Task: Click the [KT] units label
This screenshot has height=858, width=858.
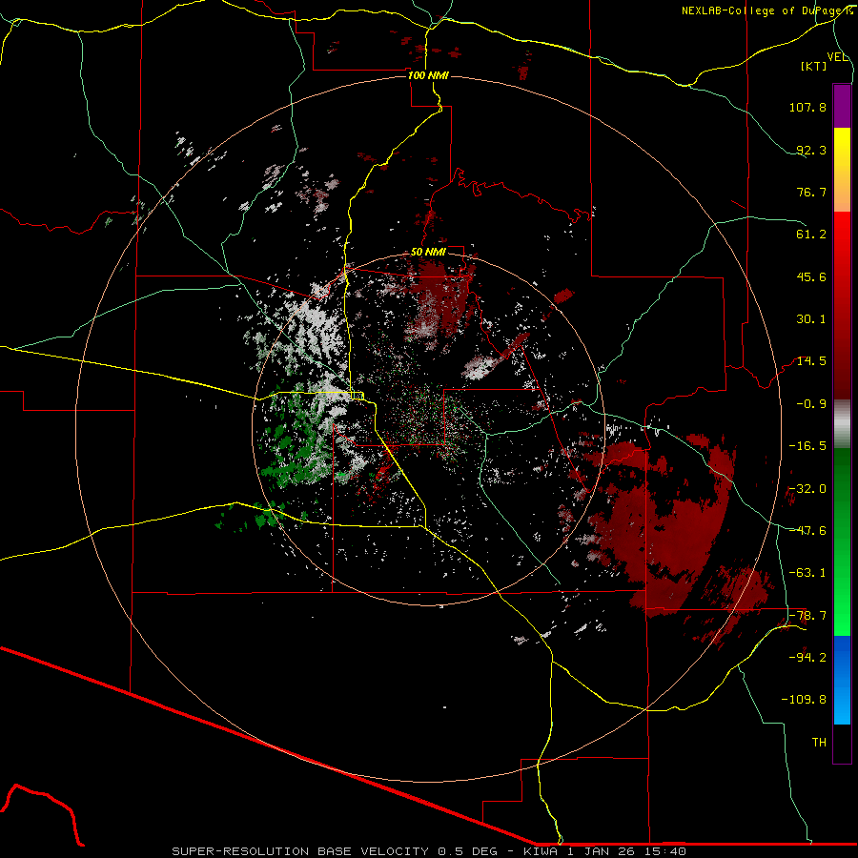Action: pos(814,66)
